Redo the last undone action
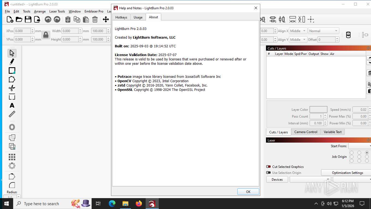This screenshot has width=371, height=209. pyautogui.click(x=57, y=19)
